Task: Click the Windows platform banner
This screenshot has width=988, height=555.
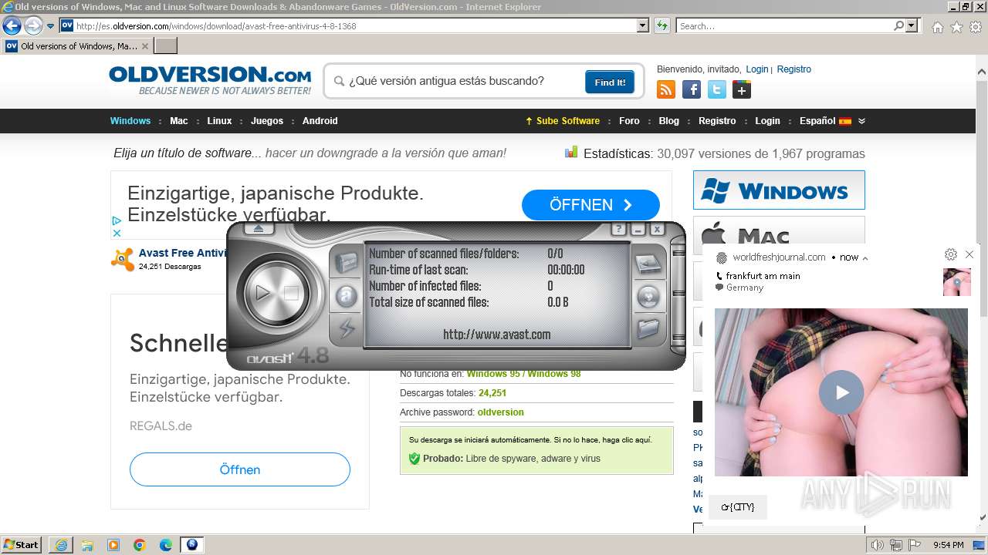Action: 779,190
